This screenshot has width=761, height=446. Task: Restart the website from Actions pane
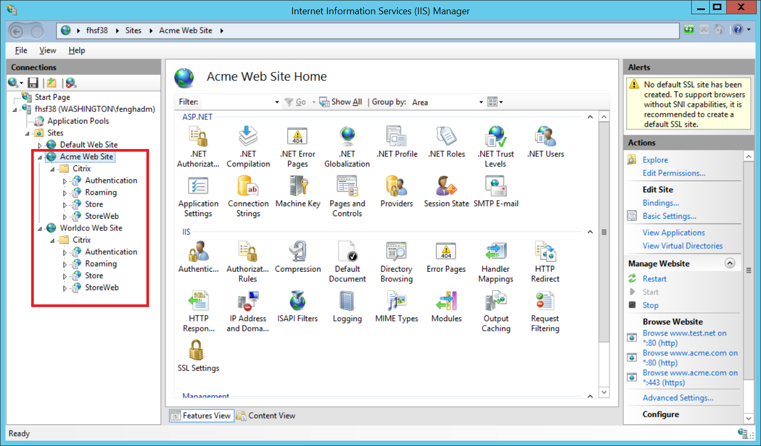pyautogui.click(x=654, y=278)
